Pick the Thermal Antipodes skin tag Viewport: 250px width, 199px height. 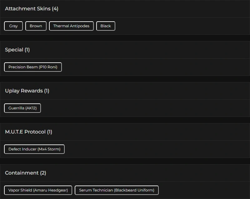(x=71, y=26)
